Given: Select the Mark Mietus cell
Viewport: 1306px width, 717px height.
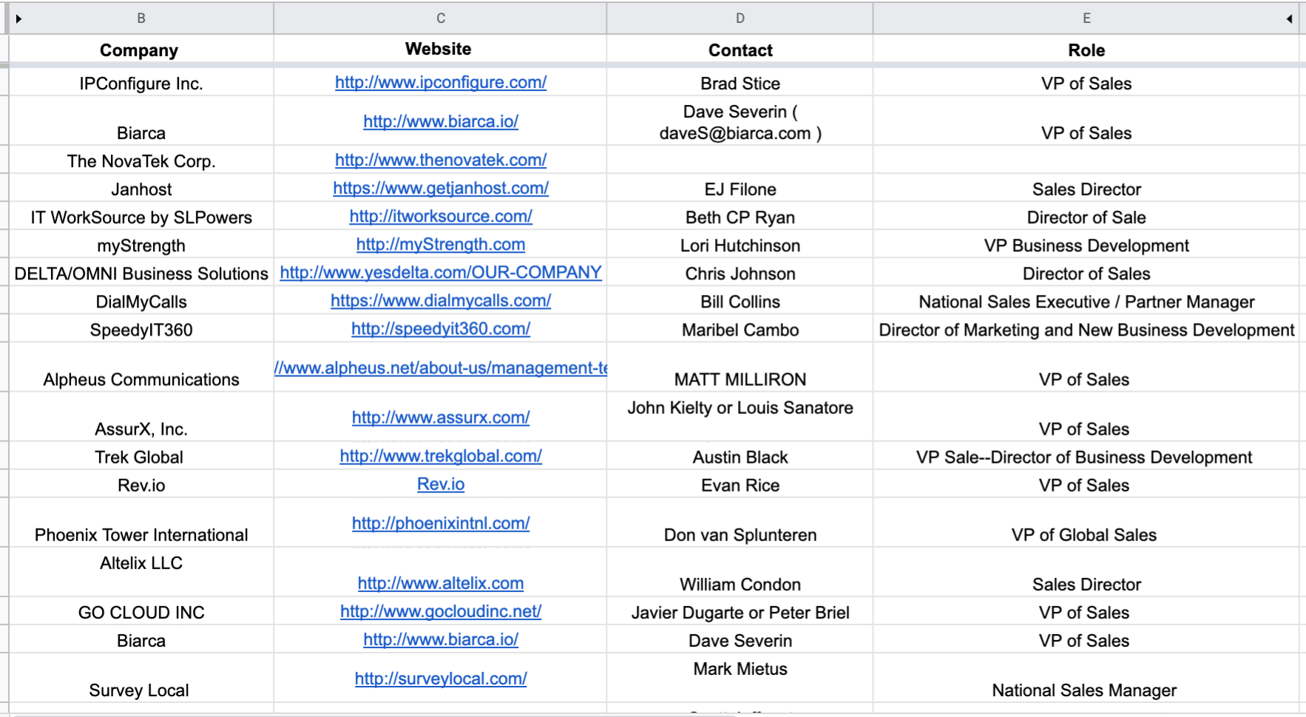Looking at the screenshot, I should (740, 678).
